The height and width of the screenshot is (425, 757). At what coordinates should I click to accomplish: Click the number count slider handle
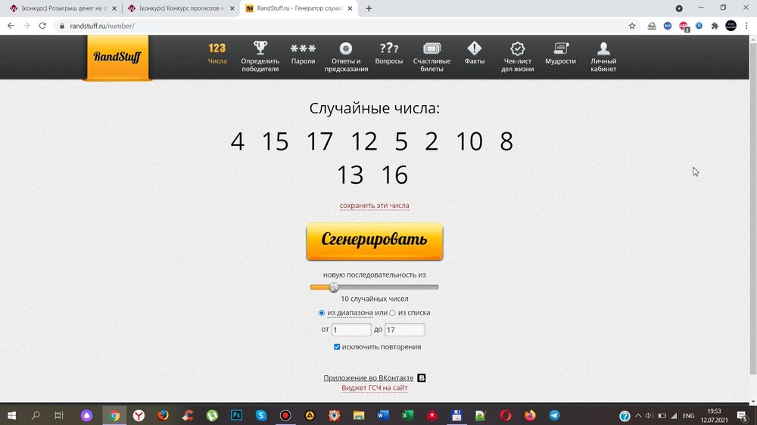(x=334, y=287)
